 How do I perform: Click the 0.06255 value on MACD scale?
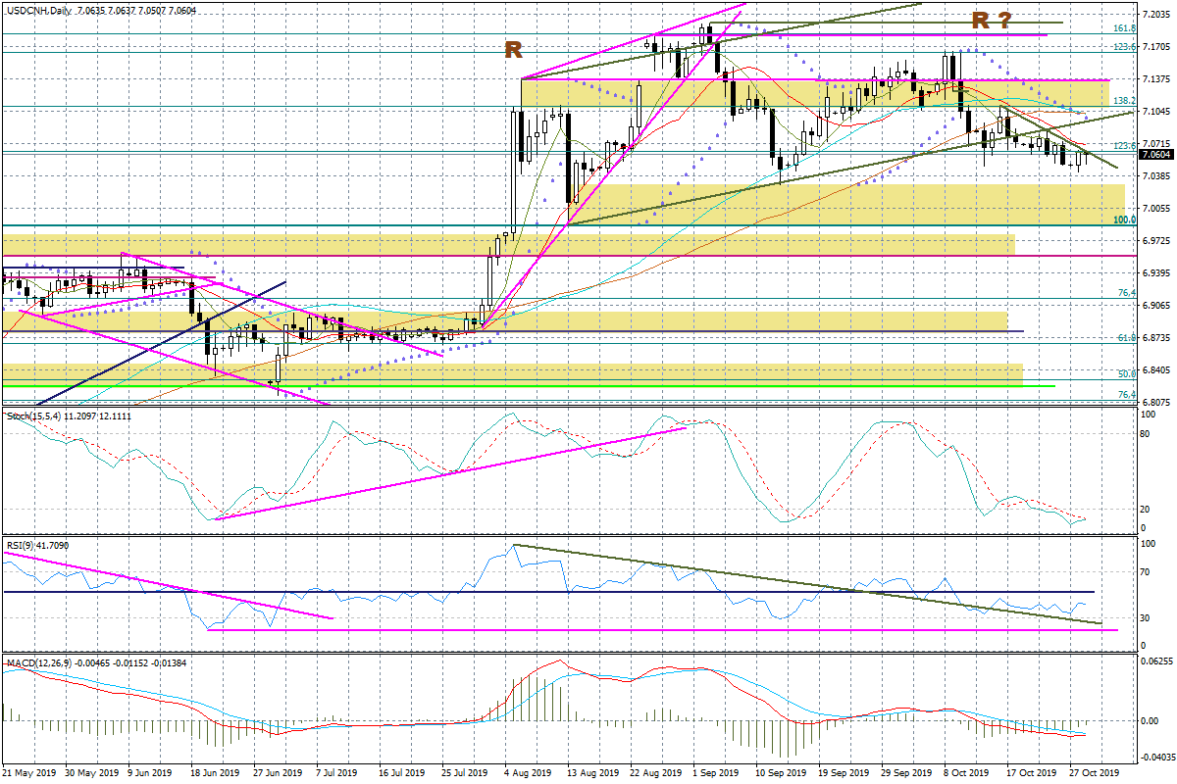tap(1155, 661)
